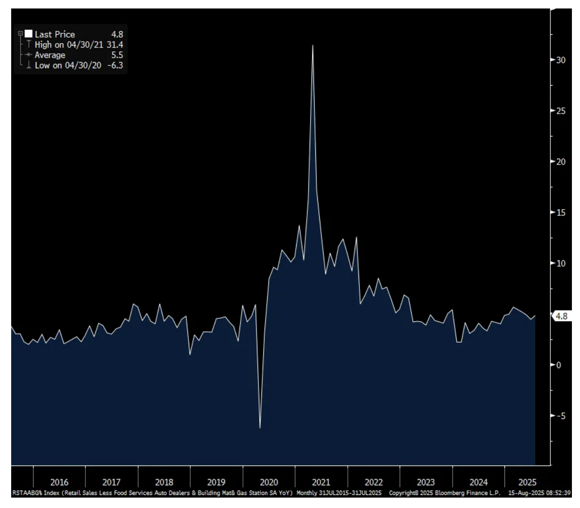Click the 2016 year label on x-axis
The height and width of the screenshot is (508, 580).
[59, 482]
